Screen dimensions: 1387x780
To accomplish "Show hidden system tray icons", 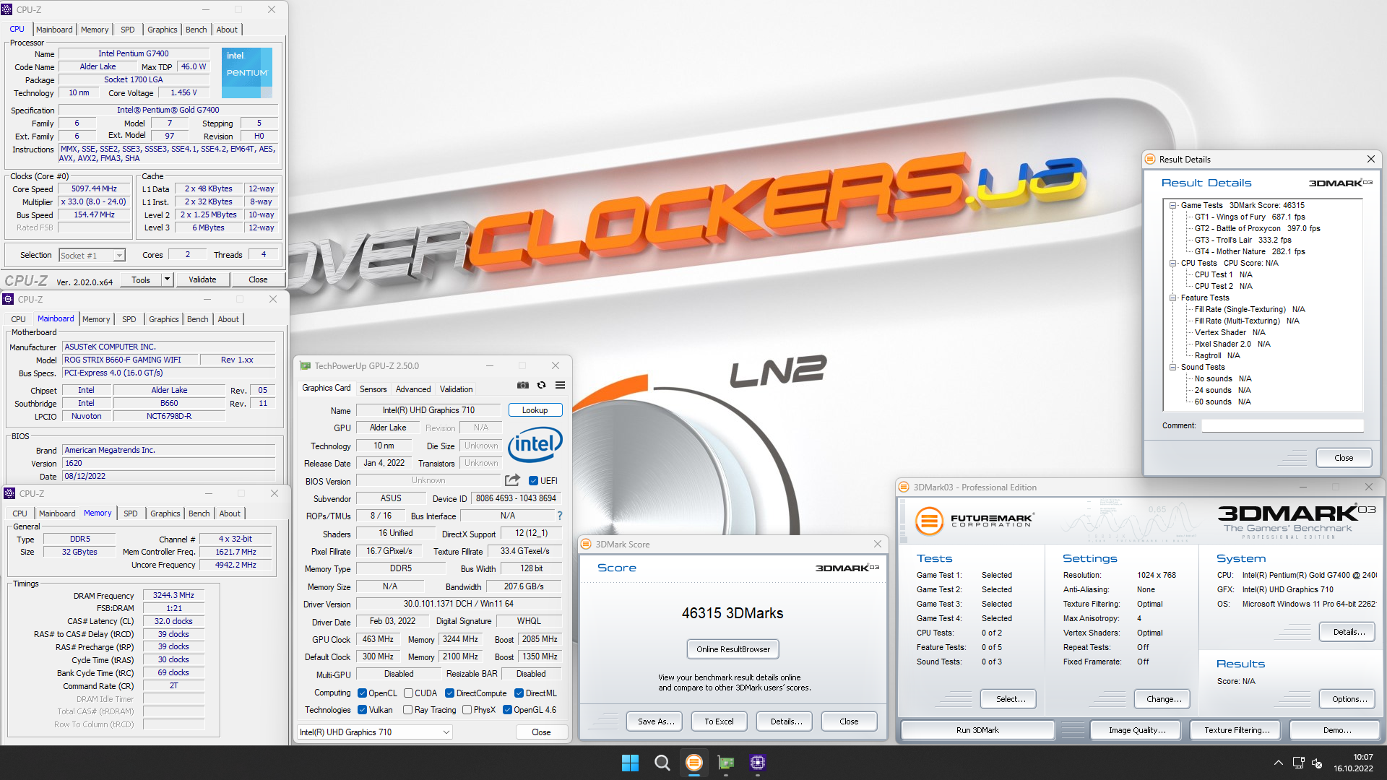I will tap(1278, 763).
